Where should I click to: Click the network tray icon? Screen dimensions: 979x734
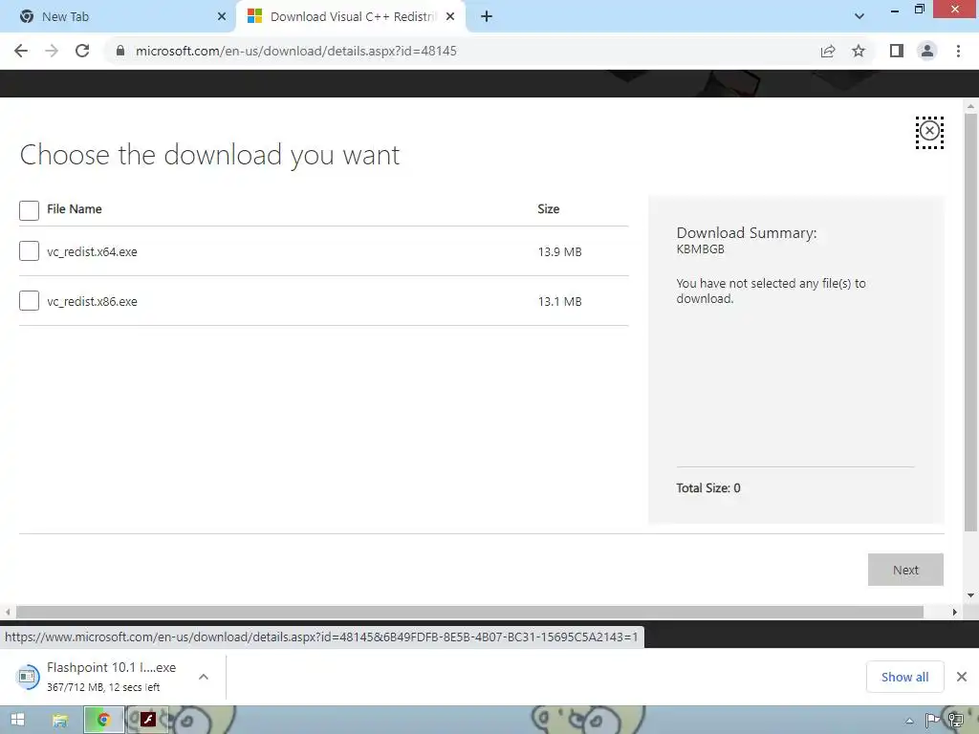point(955,721)
